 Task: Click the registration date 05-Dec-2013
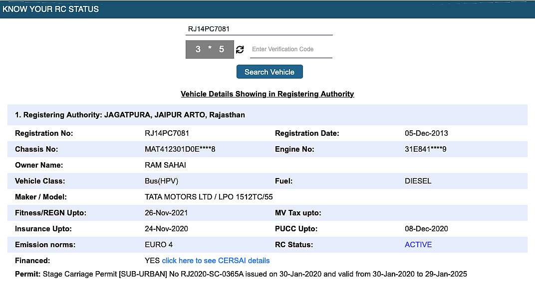tap(426, 133)
